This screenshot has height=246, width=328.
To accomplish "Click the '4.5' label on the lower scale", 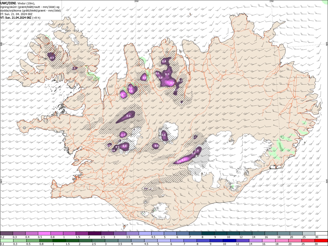I will 146,244.
